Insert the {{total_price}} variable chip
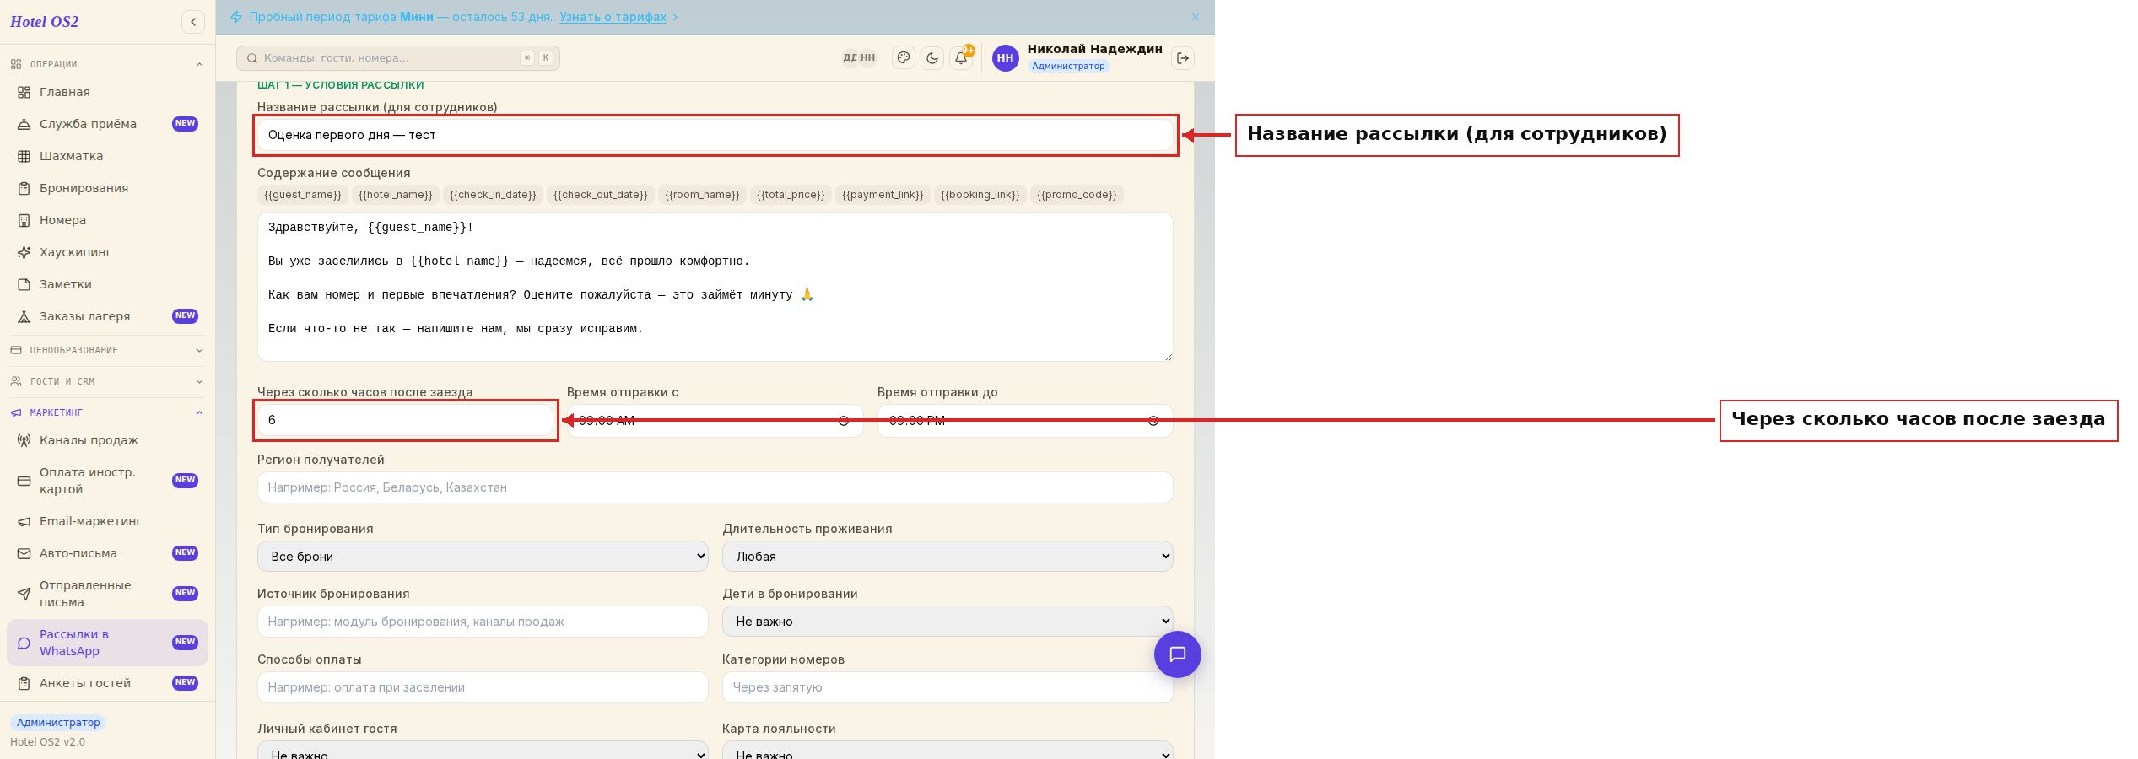The image size is (2138, 759). pos(791,195)
